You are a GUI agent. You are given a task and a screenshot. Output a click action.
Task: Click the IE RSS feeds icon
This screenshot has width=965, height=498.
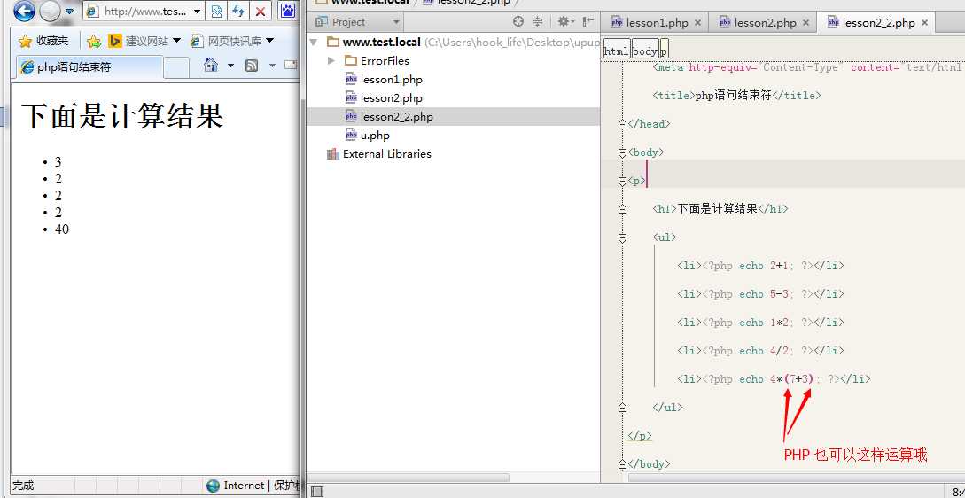point(251,66)
